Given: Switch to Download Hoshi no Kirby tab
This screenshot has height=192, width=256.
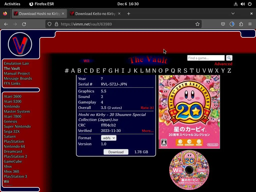Looking at the screenshot, I should [39, 13].
